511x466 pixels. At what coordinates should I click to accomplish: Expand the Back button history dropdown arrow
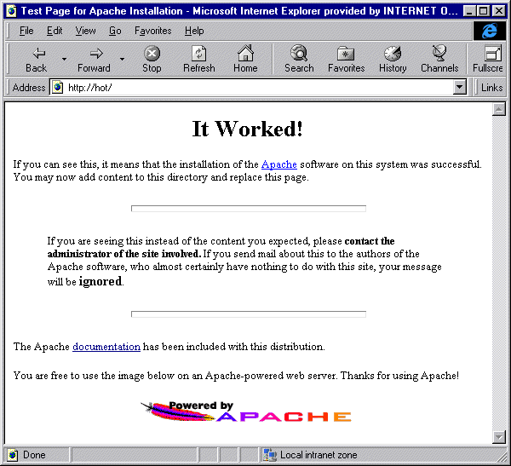click(64, 59)
